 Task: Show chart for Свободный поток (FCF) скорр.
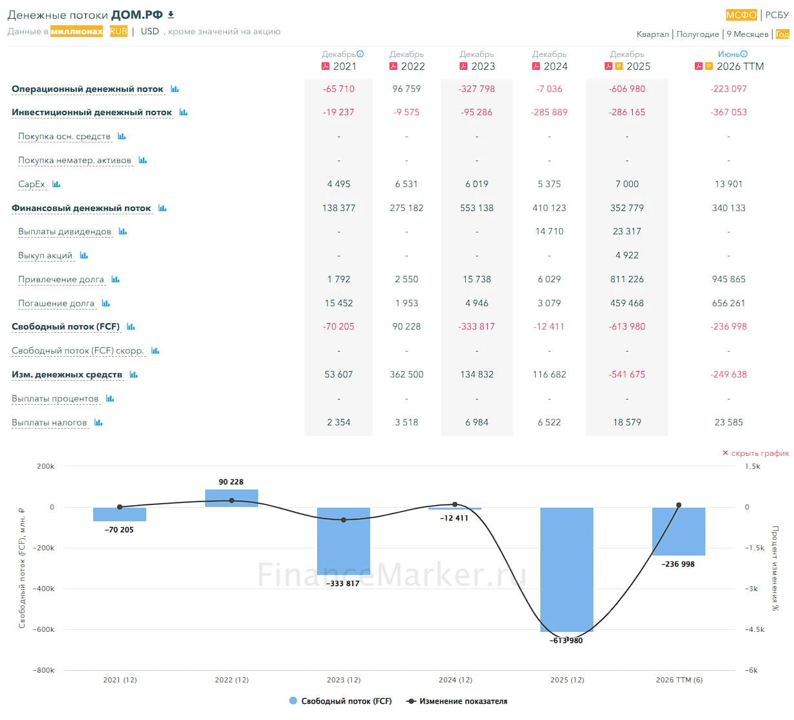[155, 350]
